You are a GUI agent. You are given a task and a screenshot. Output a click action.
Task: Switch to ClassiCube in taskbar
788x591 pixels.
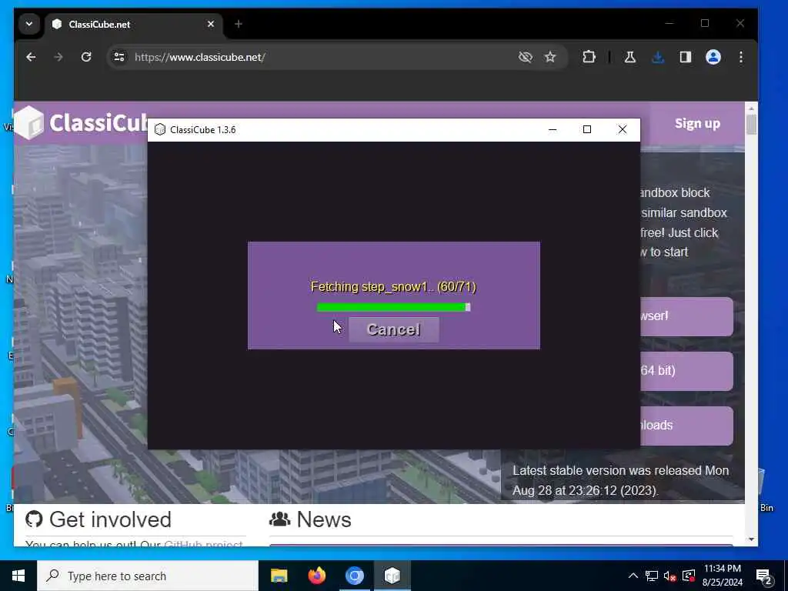(x=392, y=576)
